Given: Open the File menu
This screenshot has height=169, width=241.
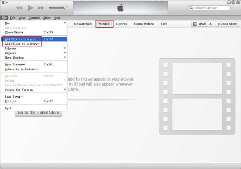Looking at the screenshot, I should tap(4, 18).
